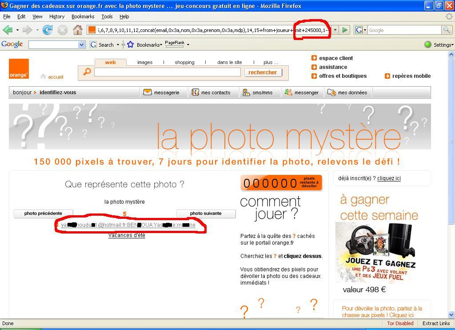
Task: Open the plus ... search tab
Action: tap(271, 62)
